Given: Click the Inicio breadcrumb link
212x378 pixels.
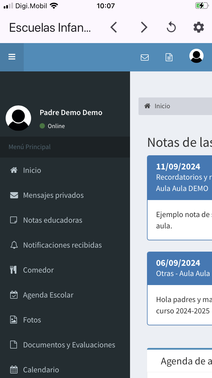Looking at the screenshot, I should 162,106.
